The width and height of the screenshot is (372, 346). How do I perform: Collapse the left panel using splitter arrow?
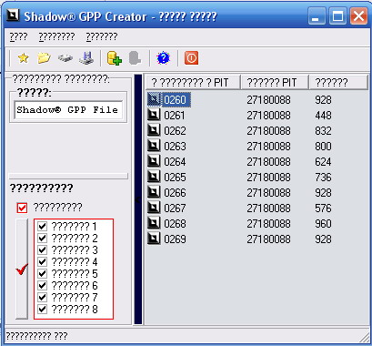(138, 199)
